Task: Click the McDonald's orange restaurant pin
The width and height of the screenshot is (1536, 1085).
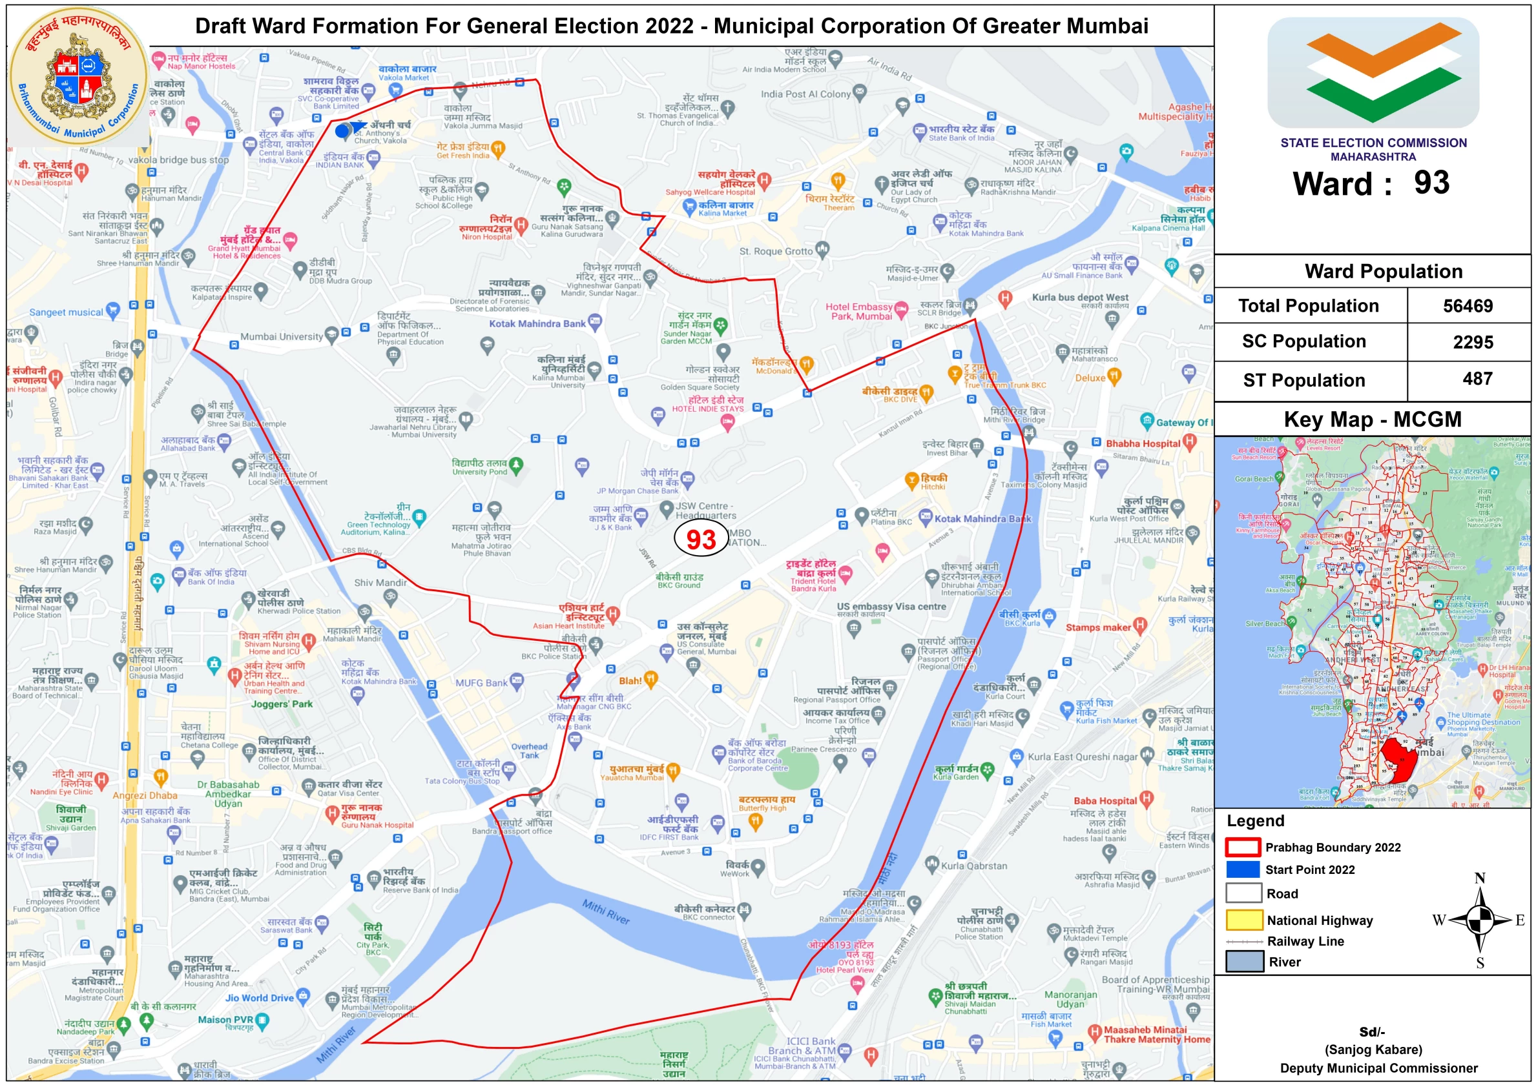Action: (806, 363)
